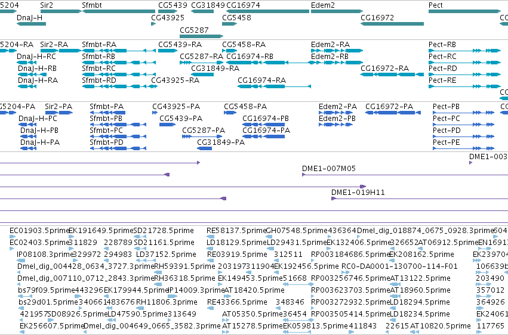The image size is (508, 335).
Task: Select the LD18294.5prime EST label
Action: [x=420, y=302]
